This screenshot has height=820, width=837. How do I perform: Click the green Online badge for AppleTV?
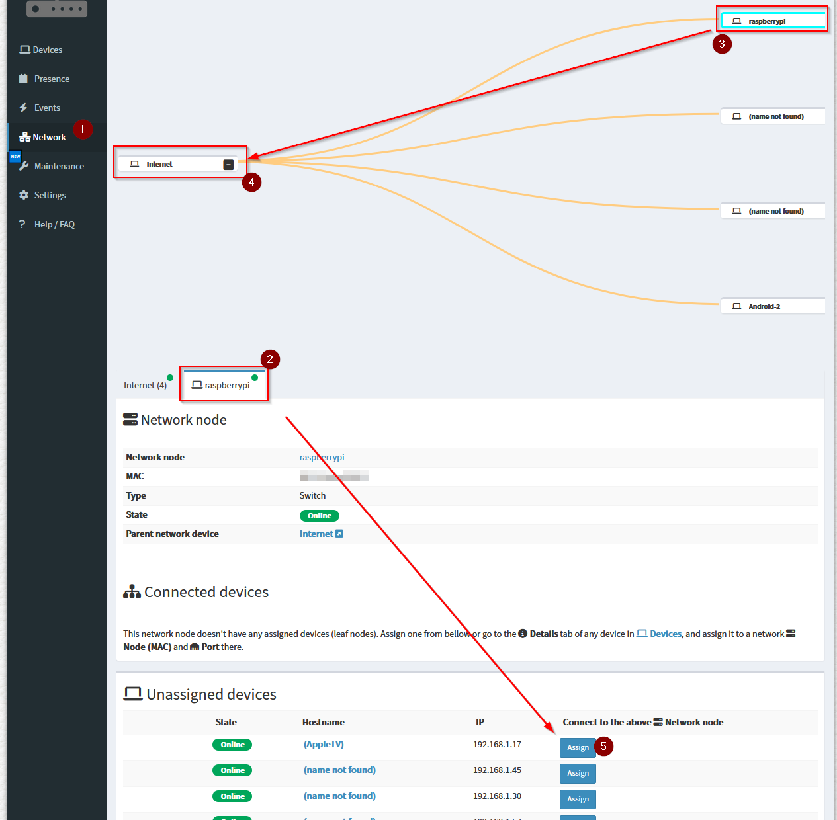[232, 744]
